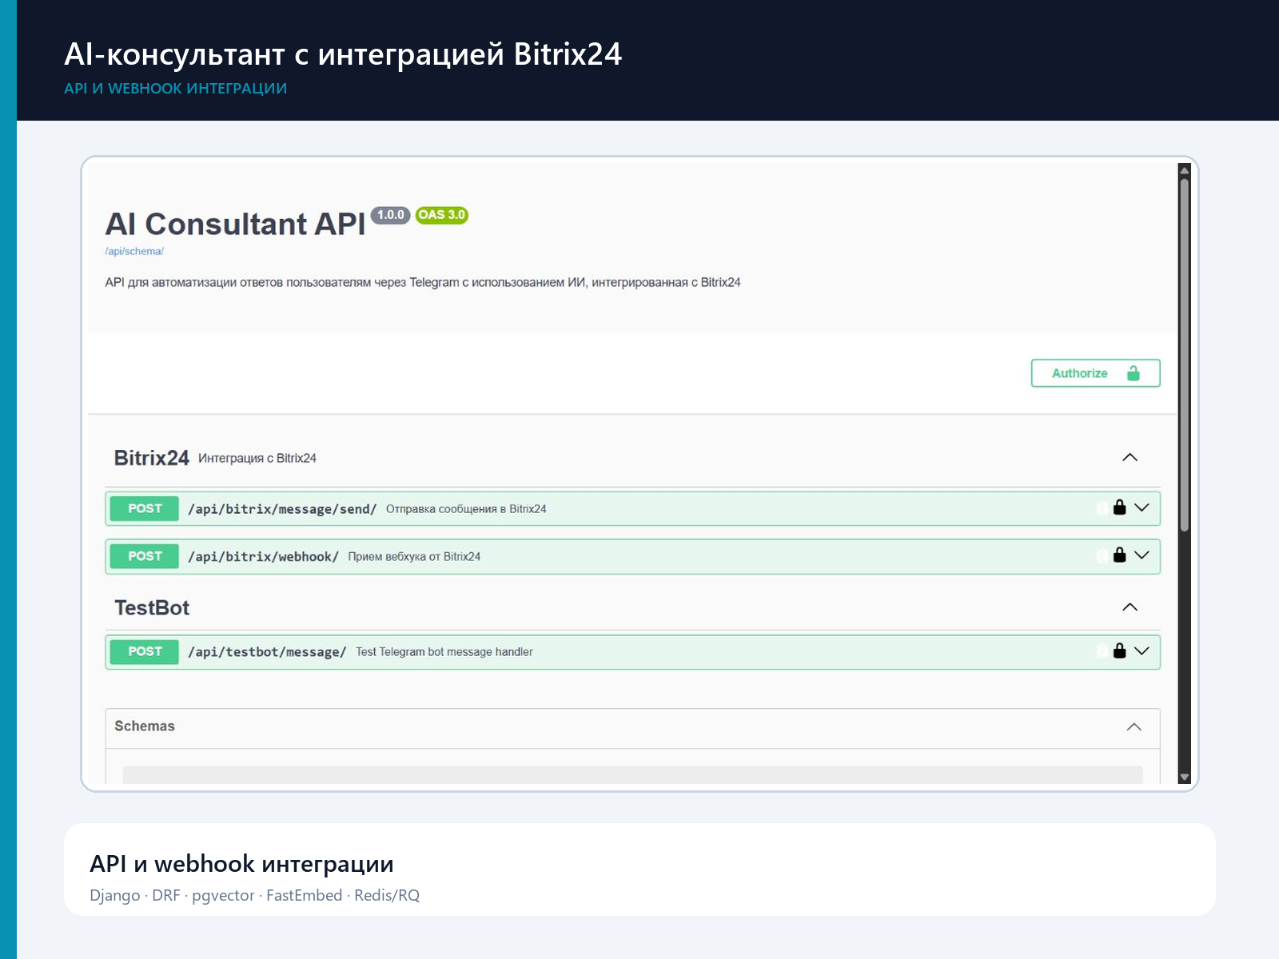
Task: Click the 'Отправка сообщения в Bitrix24' summary
Action: 466,509
